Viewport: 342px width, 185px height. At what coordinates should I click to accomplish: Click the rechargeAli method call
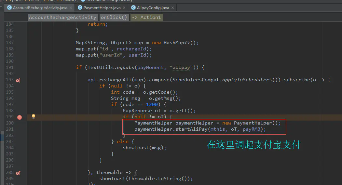(115, 80)
